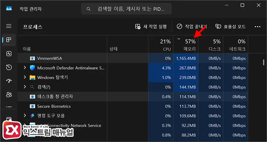
Task: Click the Task Manager app icon
Action: (x=9, y=9)
